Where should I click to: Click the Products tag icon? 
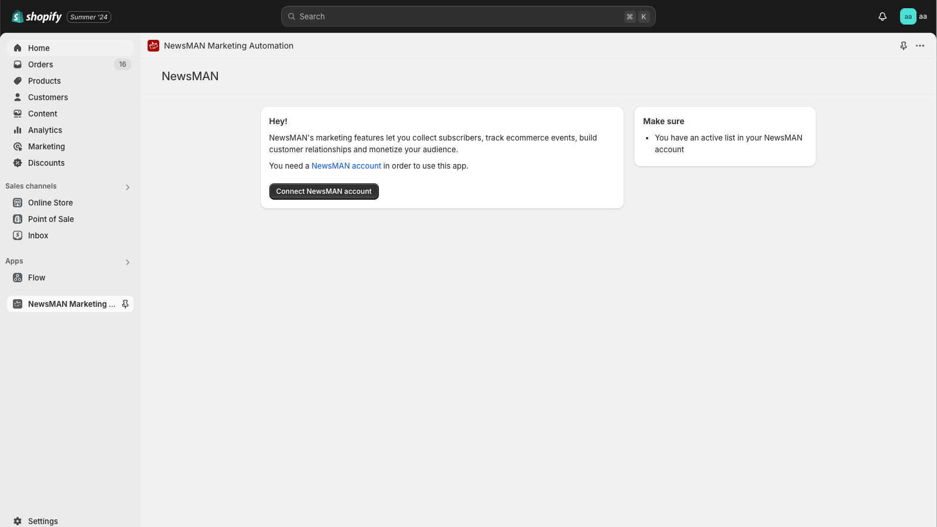coord(18,81)
